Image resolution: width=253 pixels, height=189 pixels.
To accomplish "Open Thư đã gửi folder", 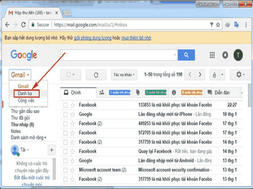I will pyautogui.click(x=20, y=118).
